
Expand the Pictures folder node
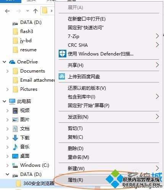(x=8, y=89)
